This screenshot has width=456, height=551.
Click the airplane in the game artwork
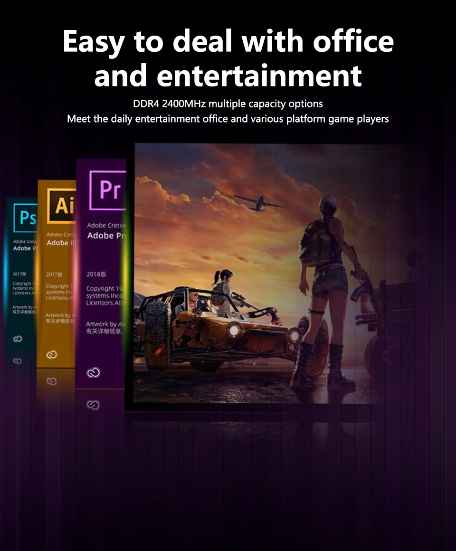pyautogui.click(x=259, y=203)
